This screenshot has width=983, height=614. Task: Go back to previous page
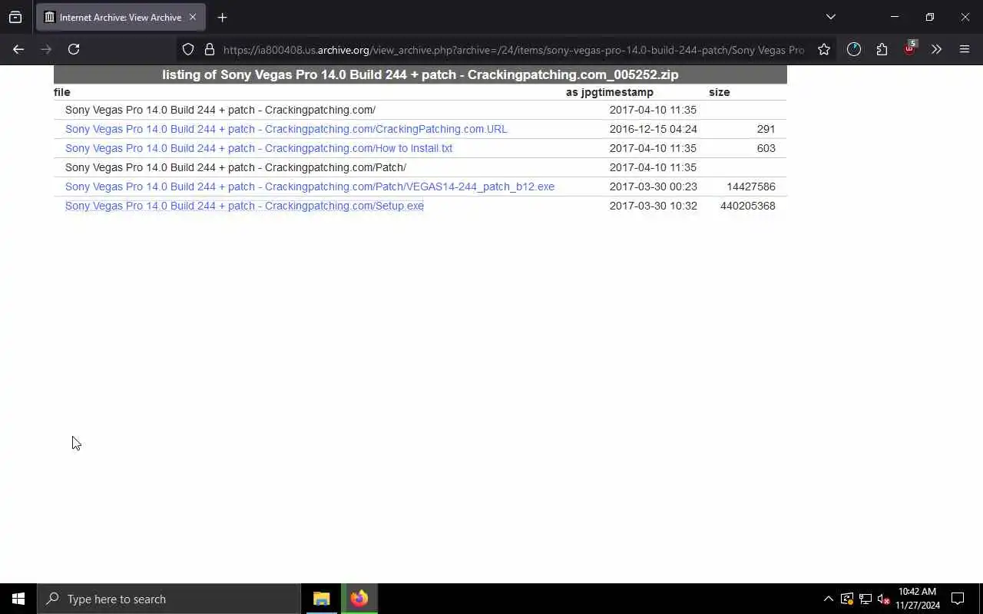pos(18,49)
